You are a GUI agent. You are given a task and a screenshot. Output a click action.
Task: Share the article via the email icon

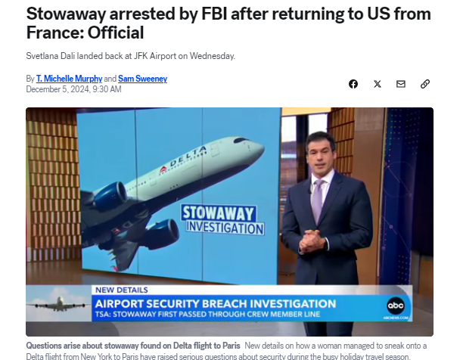coord(401,84)
